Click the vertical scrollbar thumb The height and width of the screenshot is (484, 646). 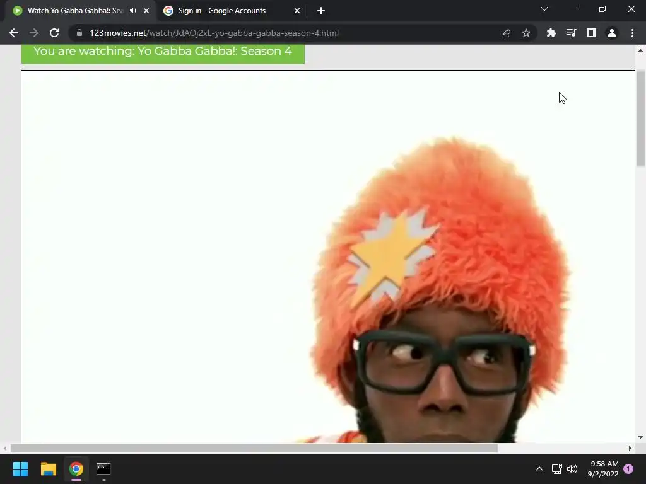pos(640,118)
